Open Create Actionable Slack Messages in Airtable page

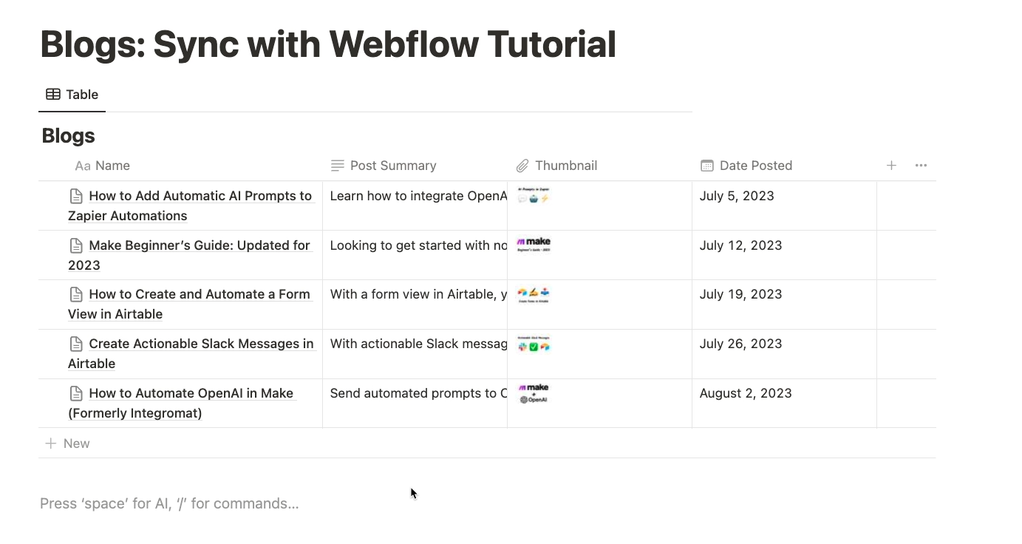coord(191,353)
